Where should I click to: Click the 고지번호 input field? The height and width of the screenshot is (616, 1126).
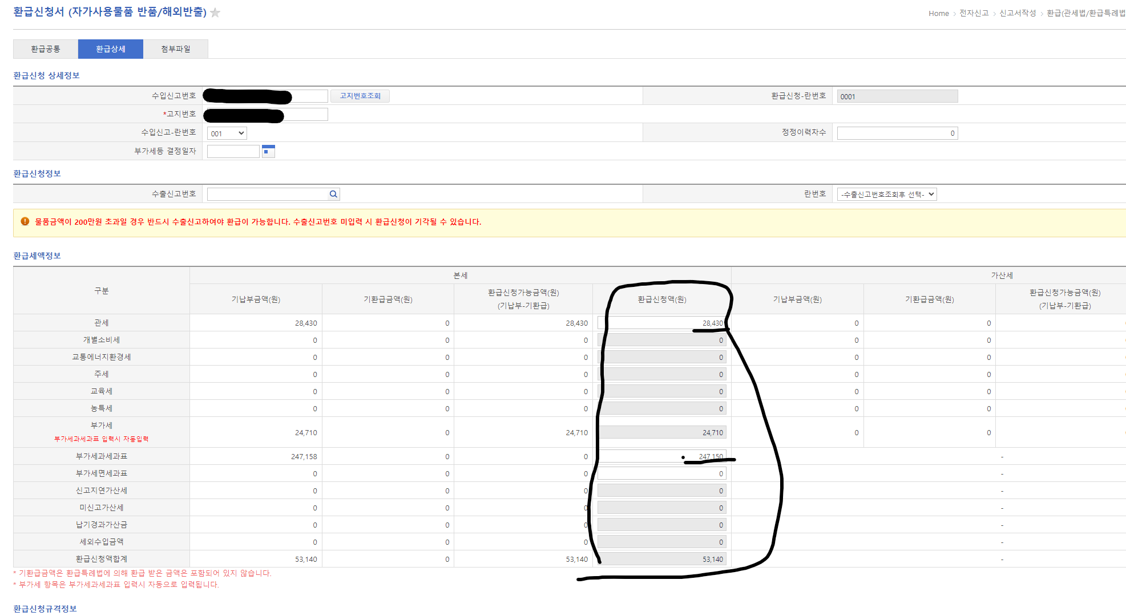tap(267, 115)
